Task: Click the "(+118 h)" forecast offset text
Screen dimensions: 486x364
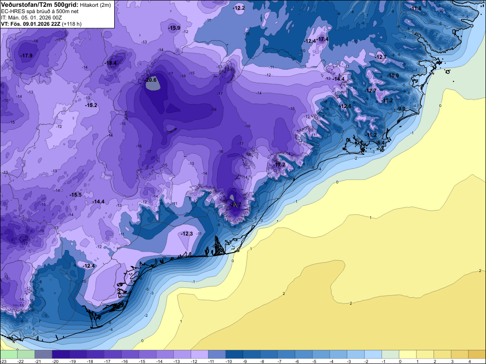Action: [71, 24]
